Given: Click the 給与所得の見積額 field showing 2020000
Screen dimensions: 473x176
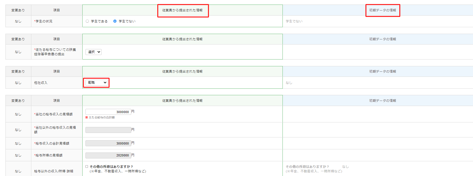Looking at the screenshot, I should click(108, 155).
